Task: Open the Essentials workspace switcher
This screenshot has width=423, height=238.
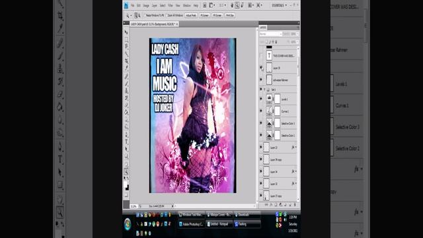Action: (x=279, y=5)
